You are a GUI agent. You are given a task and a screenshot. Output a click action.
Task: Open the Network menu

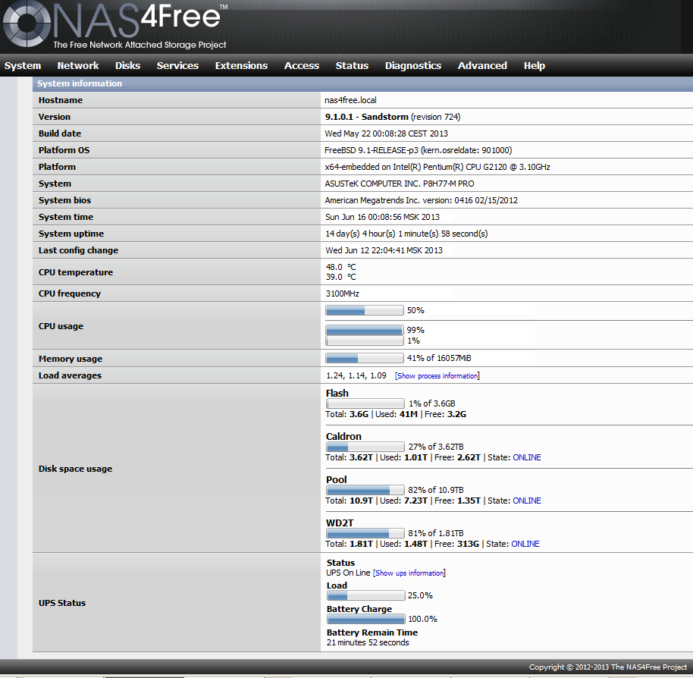click(78, 65)
